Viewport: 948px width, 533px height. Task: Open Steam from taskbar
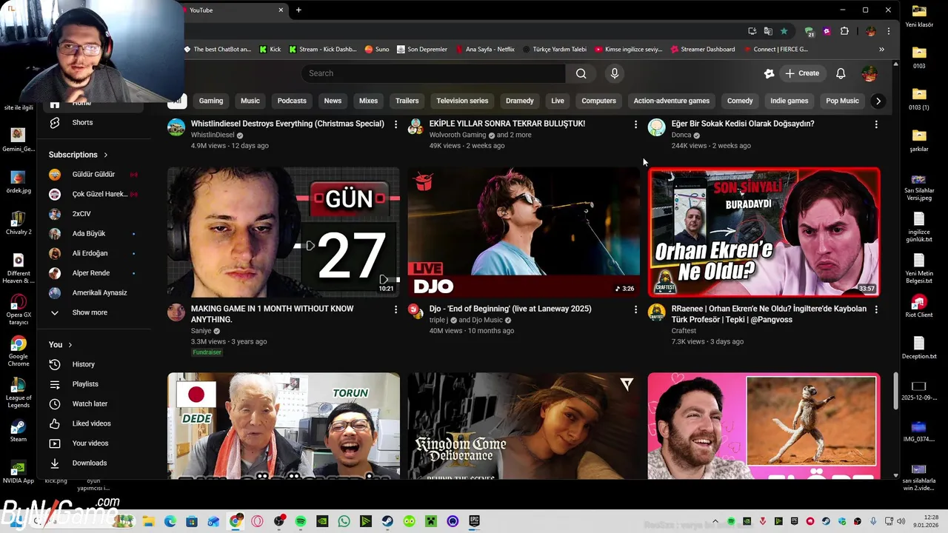coord(387,521)
